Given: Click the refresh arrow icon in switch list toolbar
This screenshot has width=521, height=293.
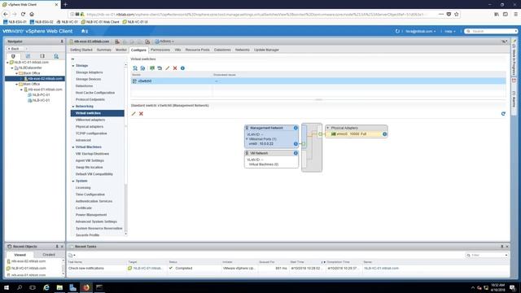Looking at the screenshot, I should [160, 68].
